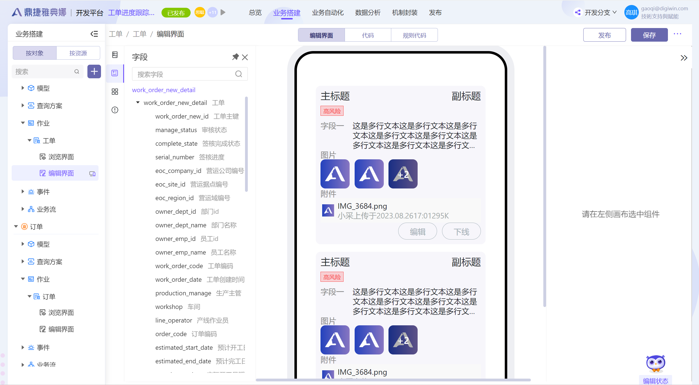Open the data source panel icon
Image resolution: width=699 pixels, height=385 pixels.
[115, 55]
